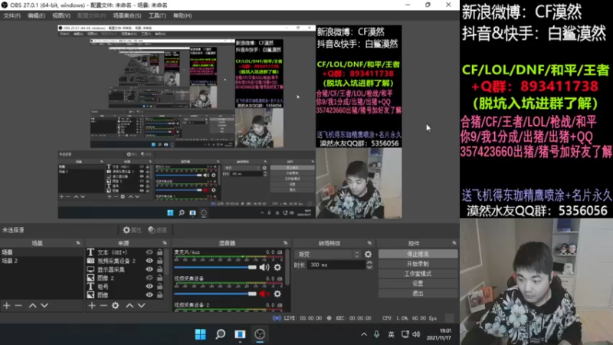613x345 pixels.
Task: Open source properties gear in sources toolbar
Action: 116,305
